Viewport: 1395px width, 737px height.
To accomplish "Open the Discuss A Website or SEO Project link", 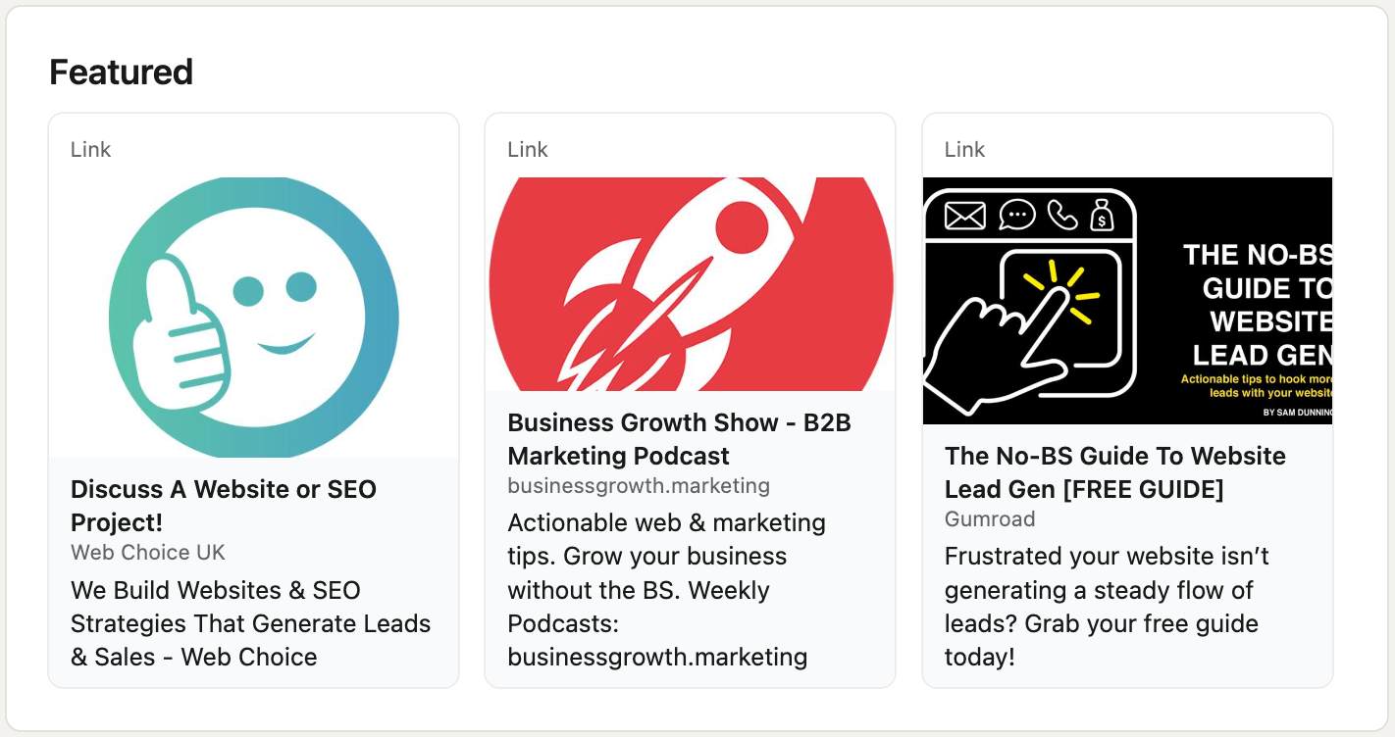I will point(224,506).
